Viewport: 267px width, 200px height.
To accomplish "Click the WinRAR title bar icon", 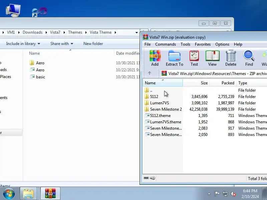I will click(146, 37).
